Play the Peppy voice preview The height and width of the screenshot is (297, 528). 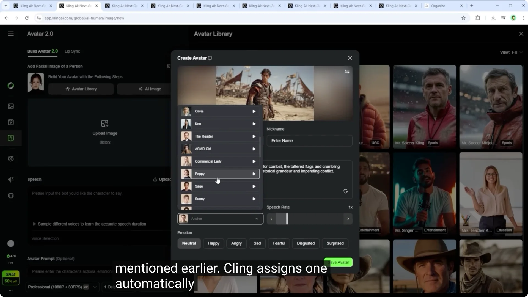[x=254, y=174]
